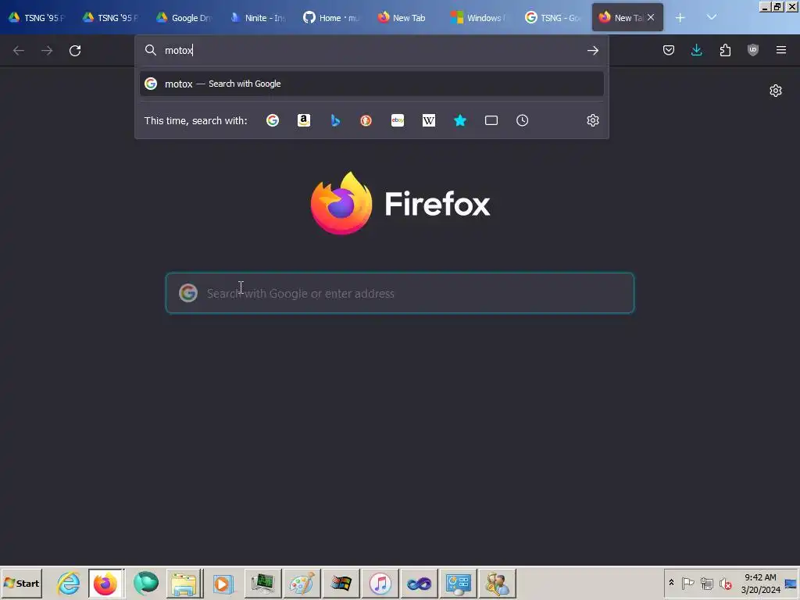Open the Extensions menu
This screenshot has height=600, width=800.
click(x=725, y=50)
